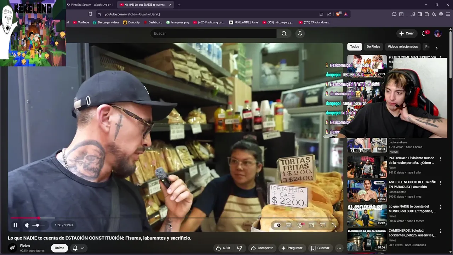Open the MUNDO del SUBTE video thumbnail
Viewport: 453px width, 255px height.
click(x=367, y=215)
